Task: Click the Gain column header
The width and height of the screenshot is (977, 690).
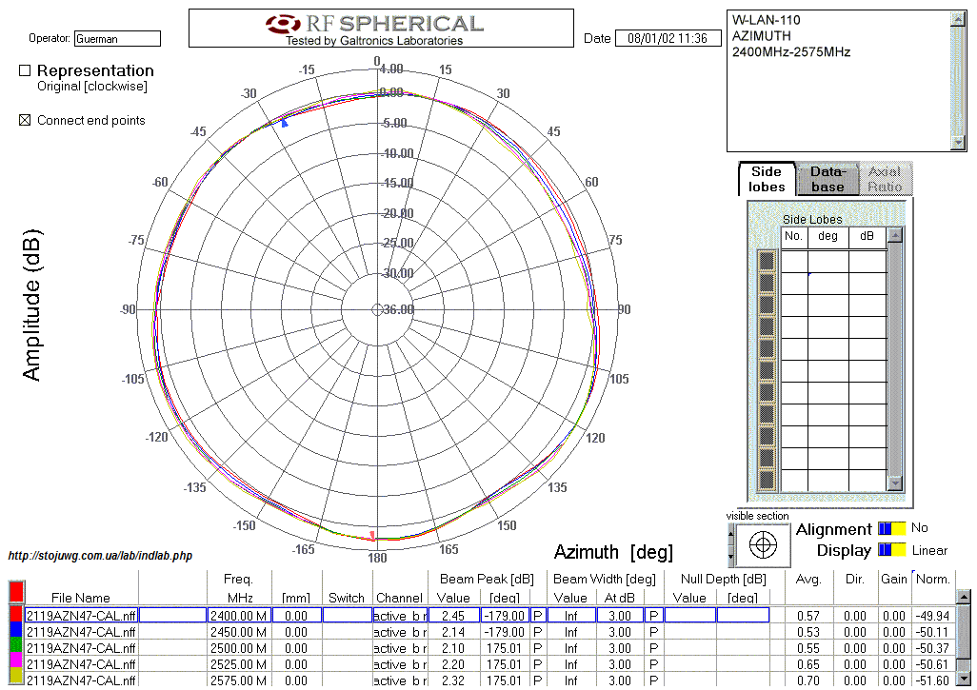Action: (894, 580)
